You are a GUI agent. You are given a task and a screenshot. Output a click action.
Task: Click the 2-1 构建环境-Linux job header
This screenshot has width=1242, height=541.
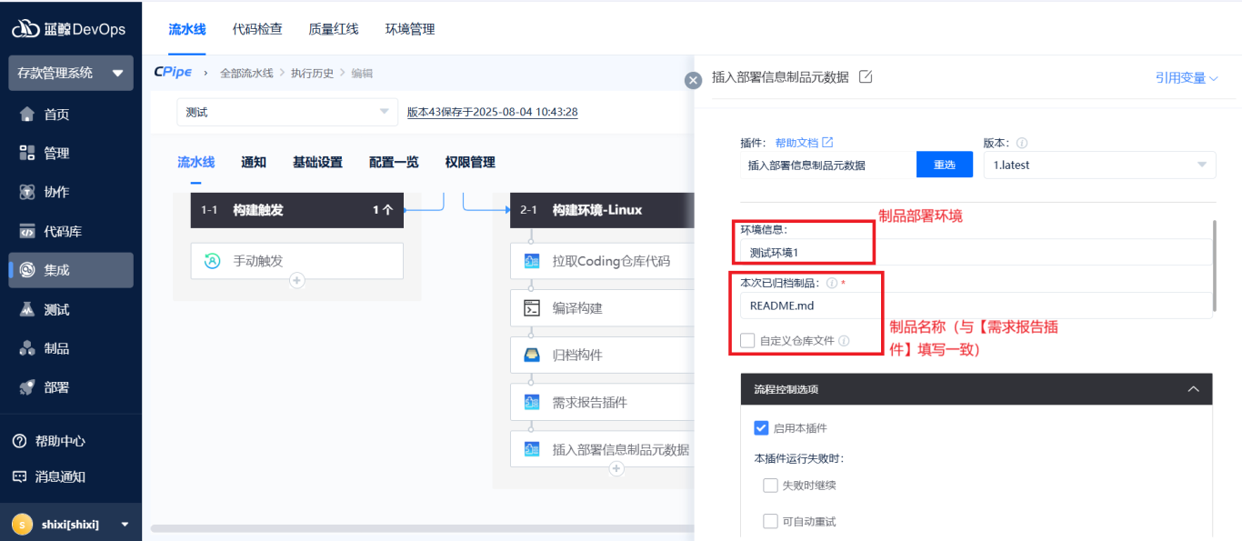pos(603,209)
